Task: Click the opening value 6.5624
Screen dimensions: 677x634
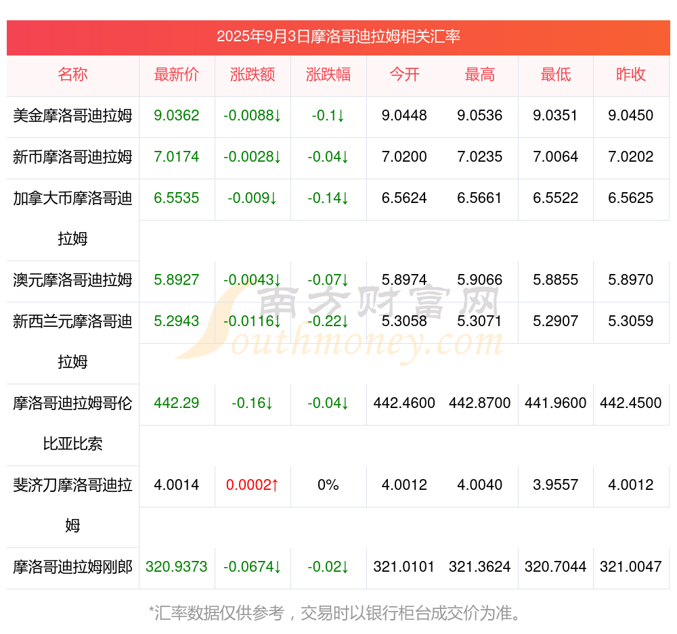Action: [x=404, y=198]
